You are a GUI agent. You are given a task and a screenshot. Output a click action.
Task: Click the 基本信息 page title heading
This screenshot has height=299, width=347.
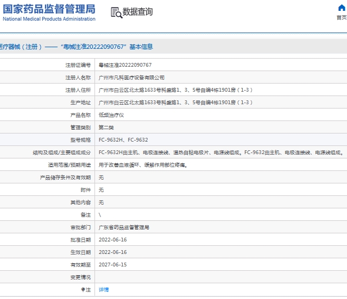coord(141,47)
